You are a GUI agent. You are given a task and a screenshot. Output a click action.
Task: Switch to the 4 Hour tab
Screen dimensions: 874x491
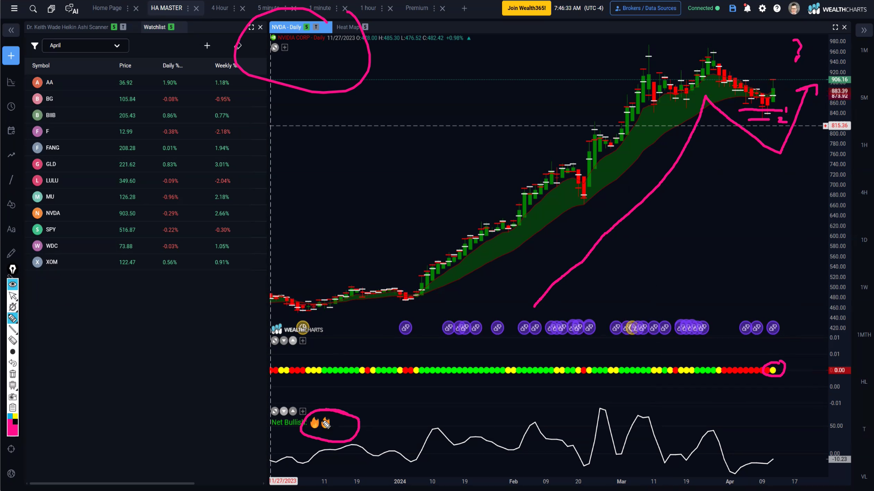click(219, 8)
